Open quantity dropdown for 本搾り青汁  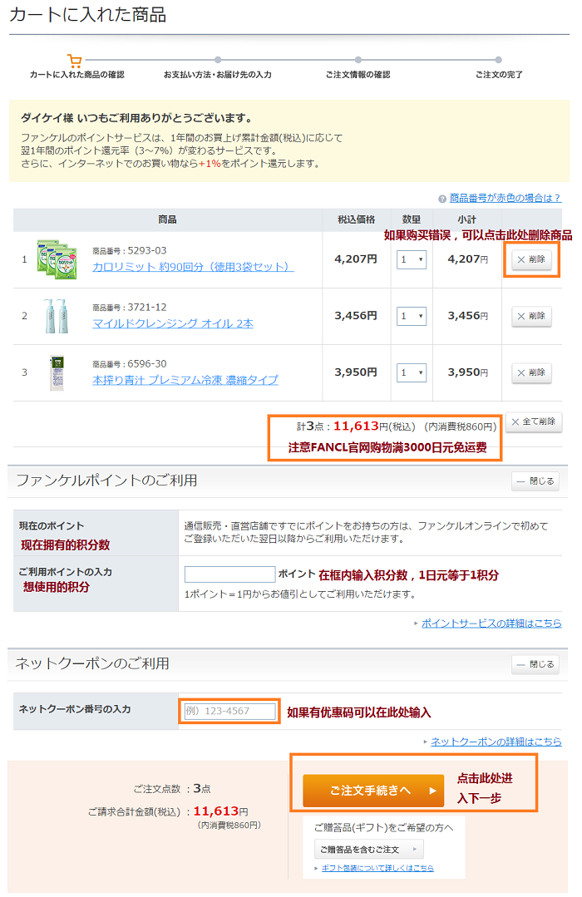coord(411,372)
